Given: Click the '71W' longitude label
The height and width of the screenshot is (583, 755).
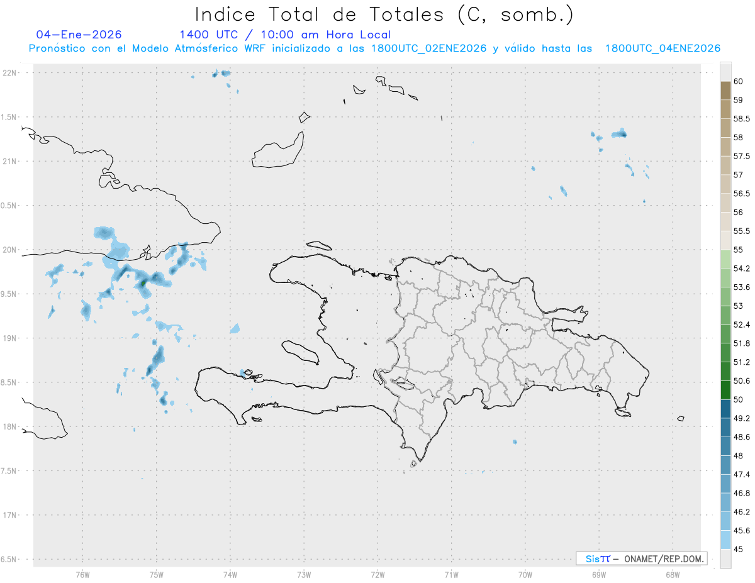Looking at the screenshot, I should [451, 574].
